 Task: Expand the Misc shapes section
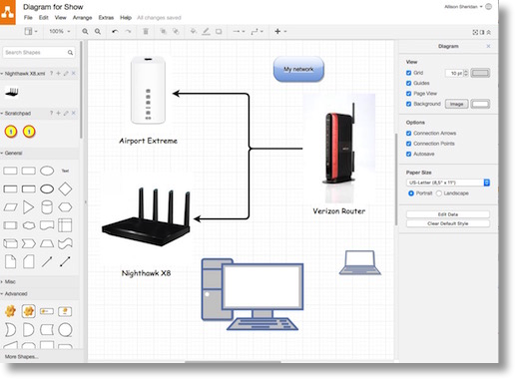(10, 281)
